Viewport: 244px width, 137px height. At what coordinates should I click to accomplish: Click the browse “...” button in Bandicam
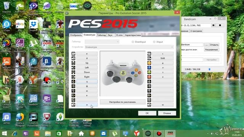pos(207,45)
